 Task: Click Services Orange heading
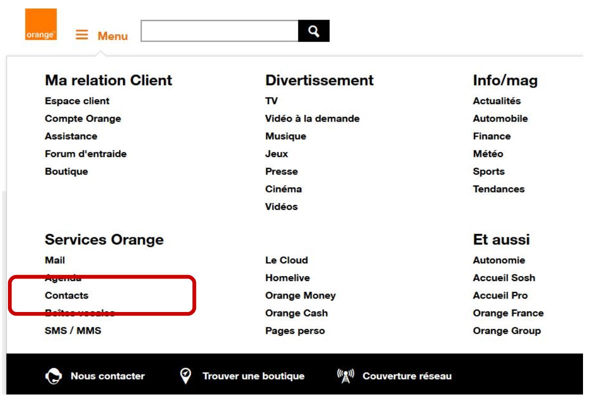pos(104,239)
